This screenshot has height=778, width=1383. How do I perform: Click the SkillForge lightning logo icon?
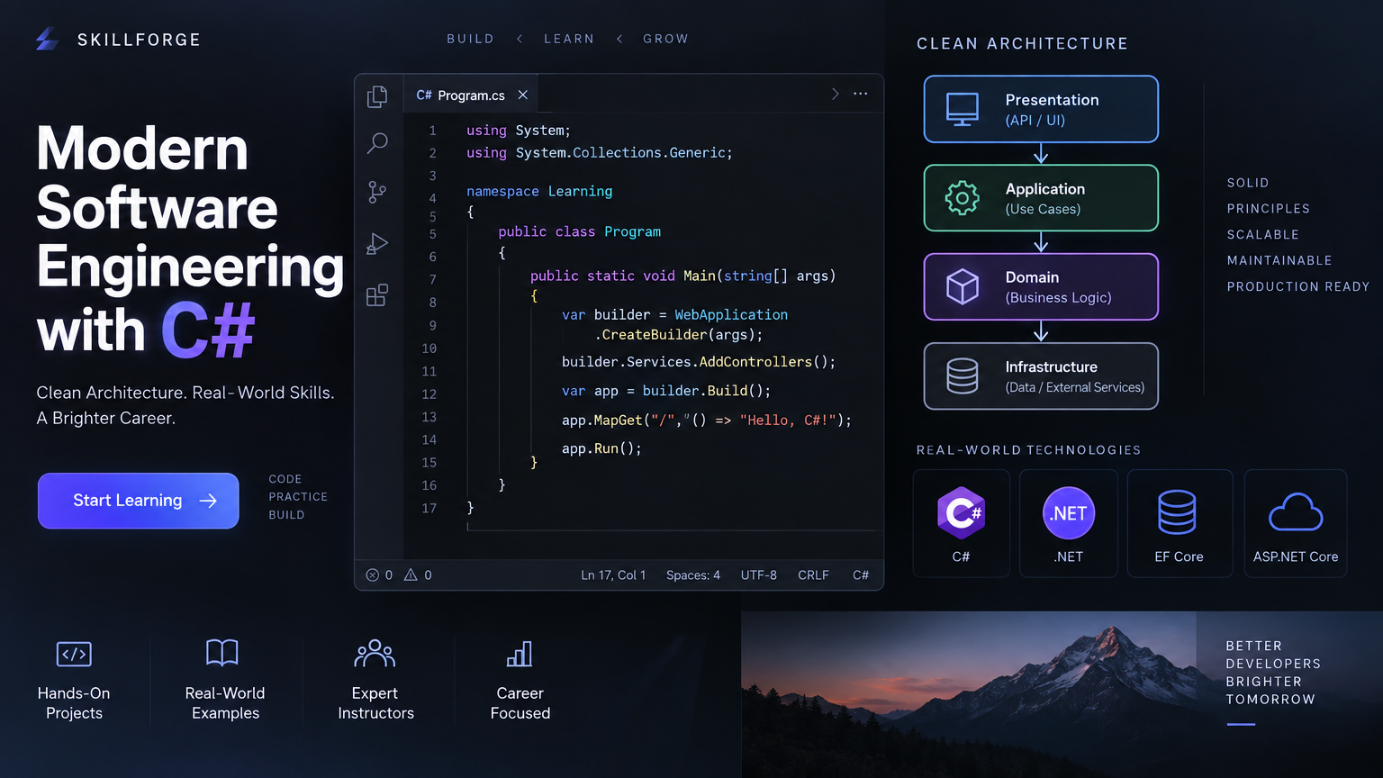pyautogui.click(x=48, y=39)
